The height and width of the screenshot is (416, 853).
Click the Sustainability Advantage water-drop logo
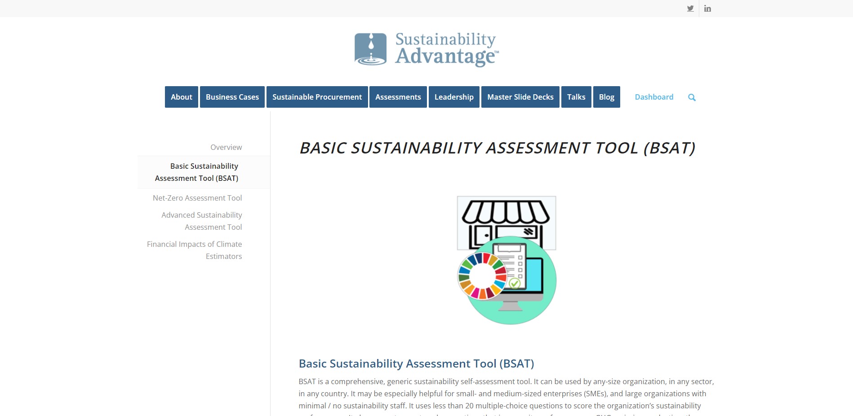(x=370, y=49)
